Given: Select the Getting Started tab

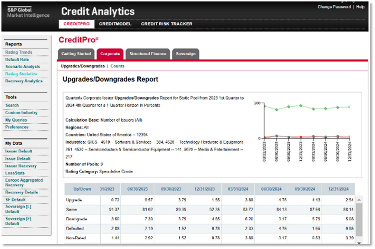Looking at the screenshot, I should coord(76,54).
